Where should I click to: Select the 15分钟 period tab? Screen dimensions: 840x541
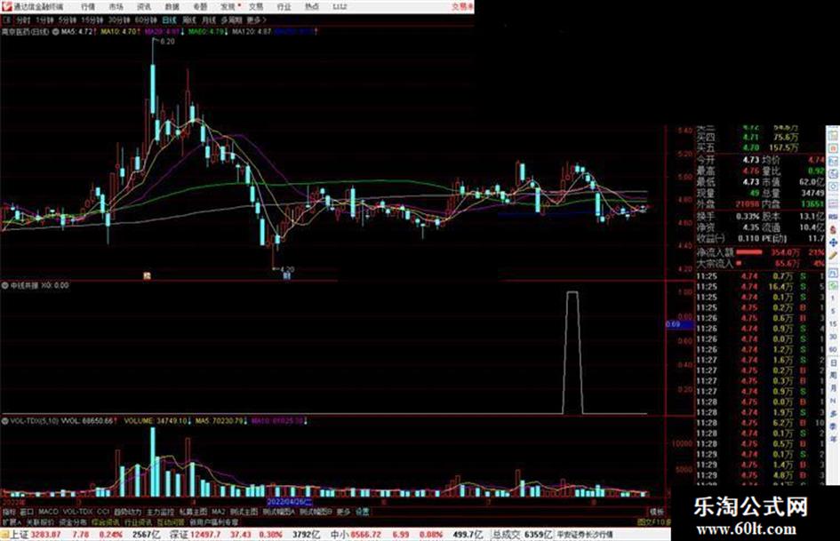[x=92, y=20]
